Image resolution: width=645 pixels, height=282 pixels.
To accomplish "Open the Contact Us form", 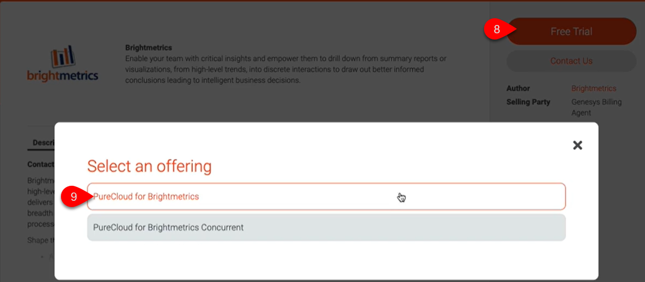I will click(572, 61).
